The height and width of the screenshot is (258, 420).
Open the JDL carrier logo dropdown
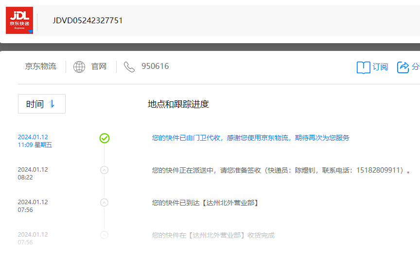click(x=19, y=20)
